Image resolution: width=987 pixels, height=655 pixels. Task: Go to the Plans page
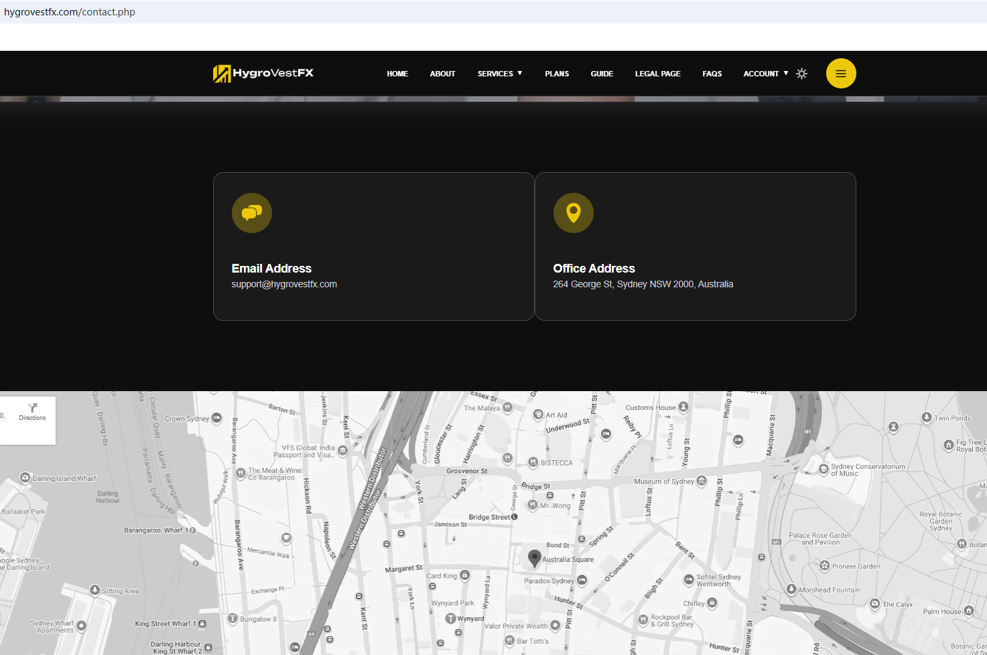point(556,74)
